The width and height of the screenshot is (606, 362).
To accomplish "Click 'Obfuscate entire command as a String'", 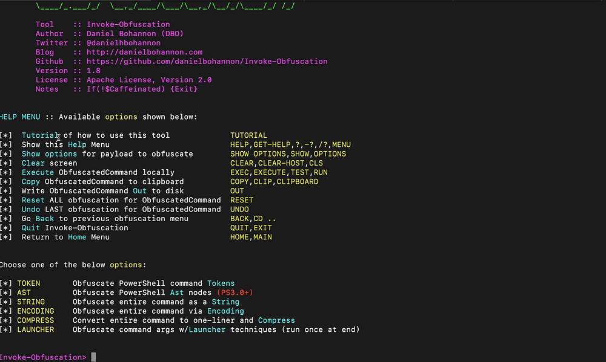I will coord(156,302).
